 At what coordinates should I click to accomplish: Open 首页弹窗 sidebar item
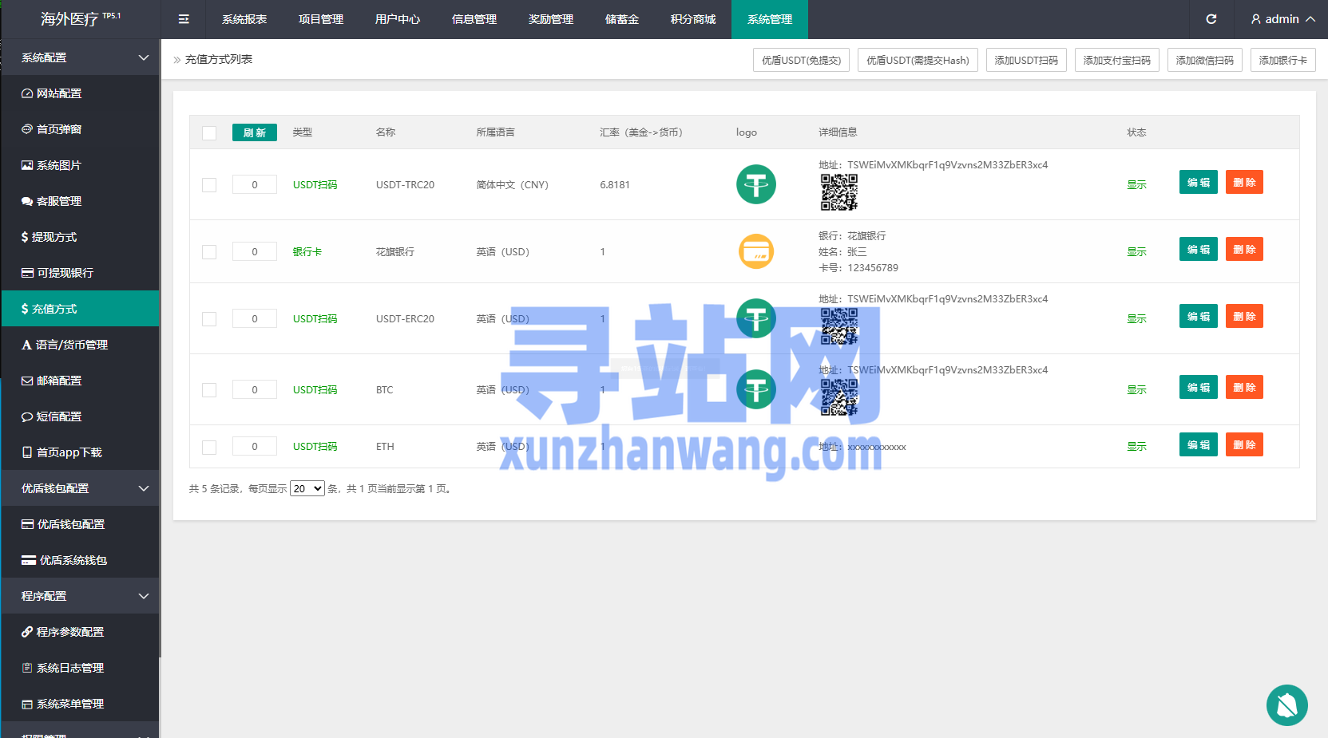[x=80, y=129]
